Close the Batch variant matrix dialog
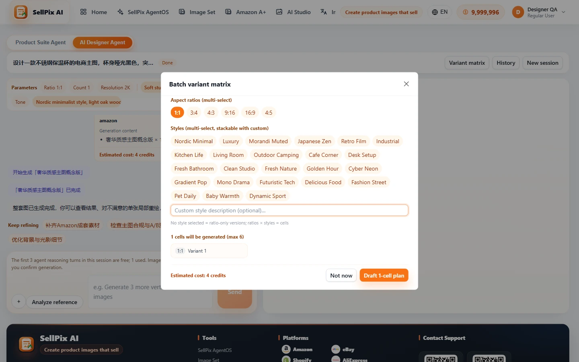579x362 pixels. pyautogui.click(x=406, y=84)
